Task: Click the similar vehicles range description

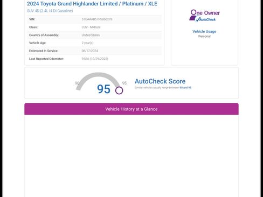Action: [x=163, y=88]
